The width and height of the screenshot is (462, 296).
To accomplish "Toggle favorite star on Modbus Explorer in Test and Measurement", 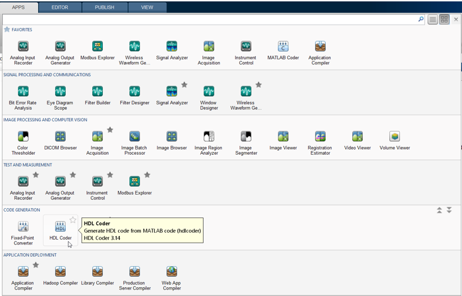I will pyautogui.click(x=147, y=175).
